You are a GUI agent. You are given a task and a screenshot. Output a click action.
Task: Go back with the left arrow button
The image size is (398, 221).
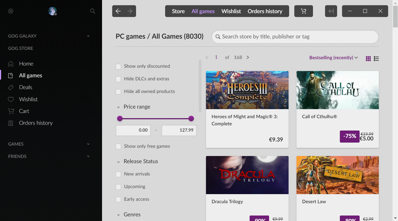(x=118, y=11)
